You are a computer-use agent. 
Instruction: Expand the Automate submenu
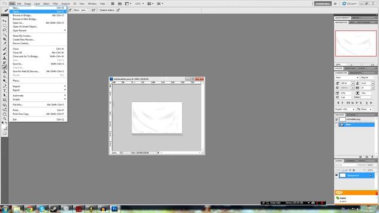(x=38, y=96)
